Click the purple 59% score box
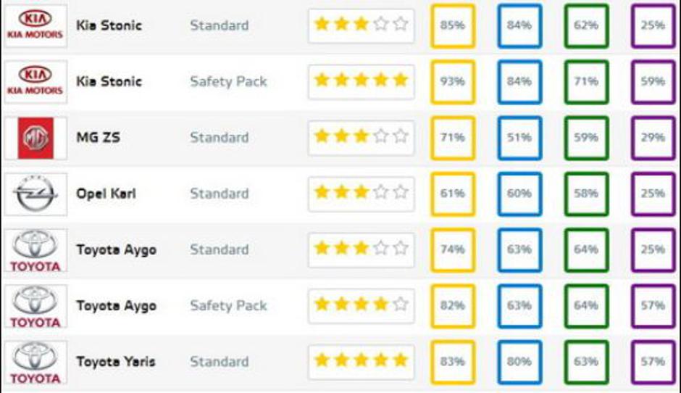Viewport: 681px width, 393px height. pyautogui.click(x=653, y=82)
